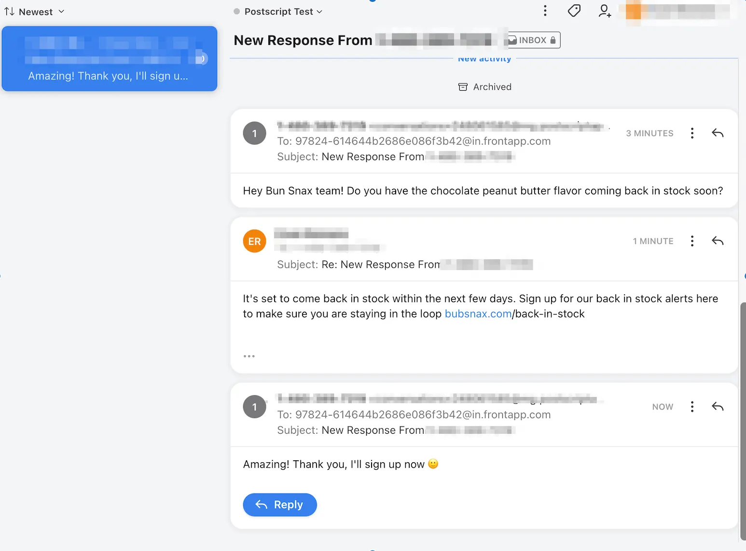Open the more options kebab in the top toolbar
Image resolution: width=746 pixels, height=551 pixels.
pos(545,10)
